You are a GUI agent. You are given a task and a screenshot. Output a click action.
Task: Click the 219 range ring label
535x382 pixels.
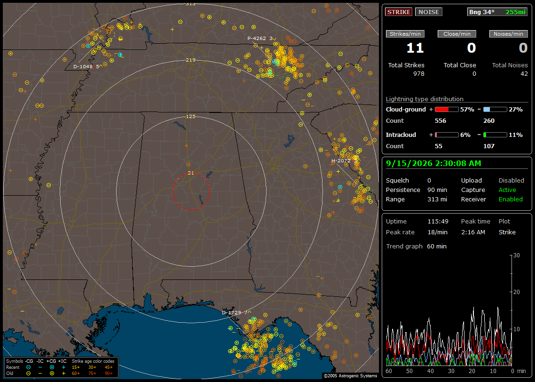click(x=191, y=60)
